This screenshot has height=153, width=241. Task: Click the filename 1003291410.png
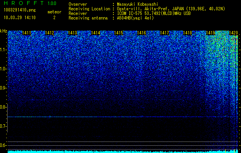point(20,10)
